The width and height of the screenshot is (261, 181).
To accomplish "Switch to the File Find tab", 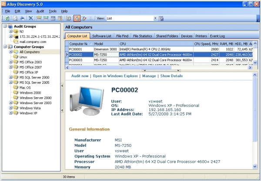I will click(122, 36).
